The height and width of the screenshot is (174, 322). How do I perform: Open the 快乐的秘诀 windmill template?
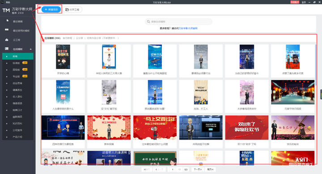click(292, 127)
